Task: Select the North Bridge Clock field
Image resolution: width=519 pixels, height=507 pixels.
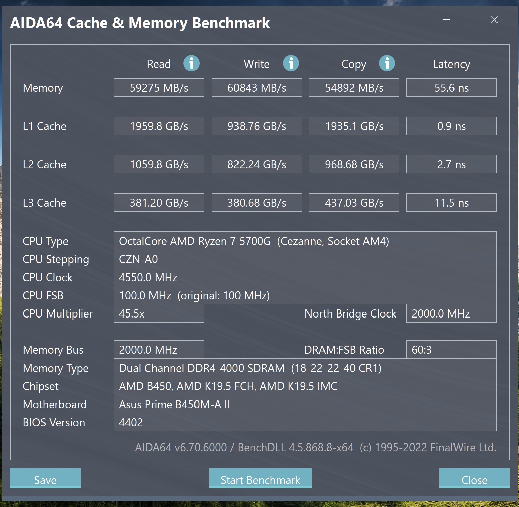Action: click(451, 313)
